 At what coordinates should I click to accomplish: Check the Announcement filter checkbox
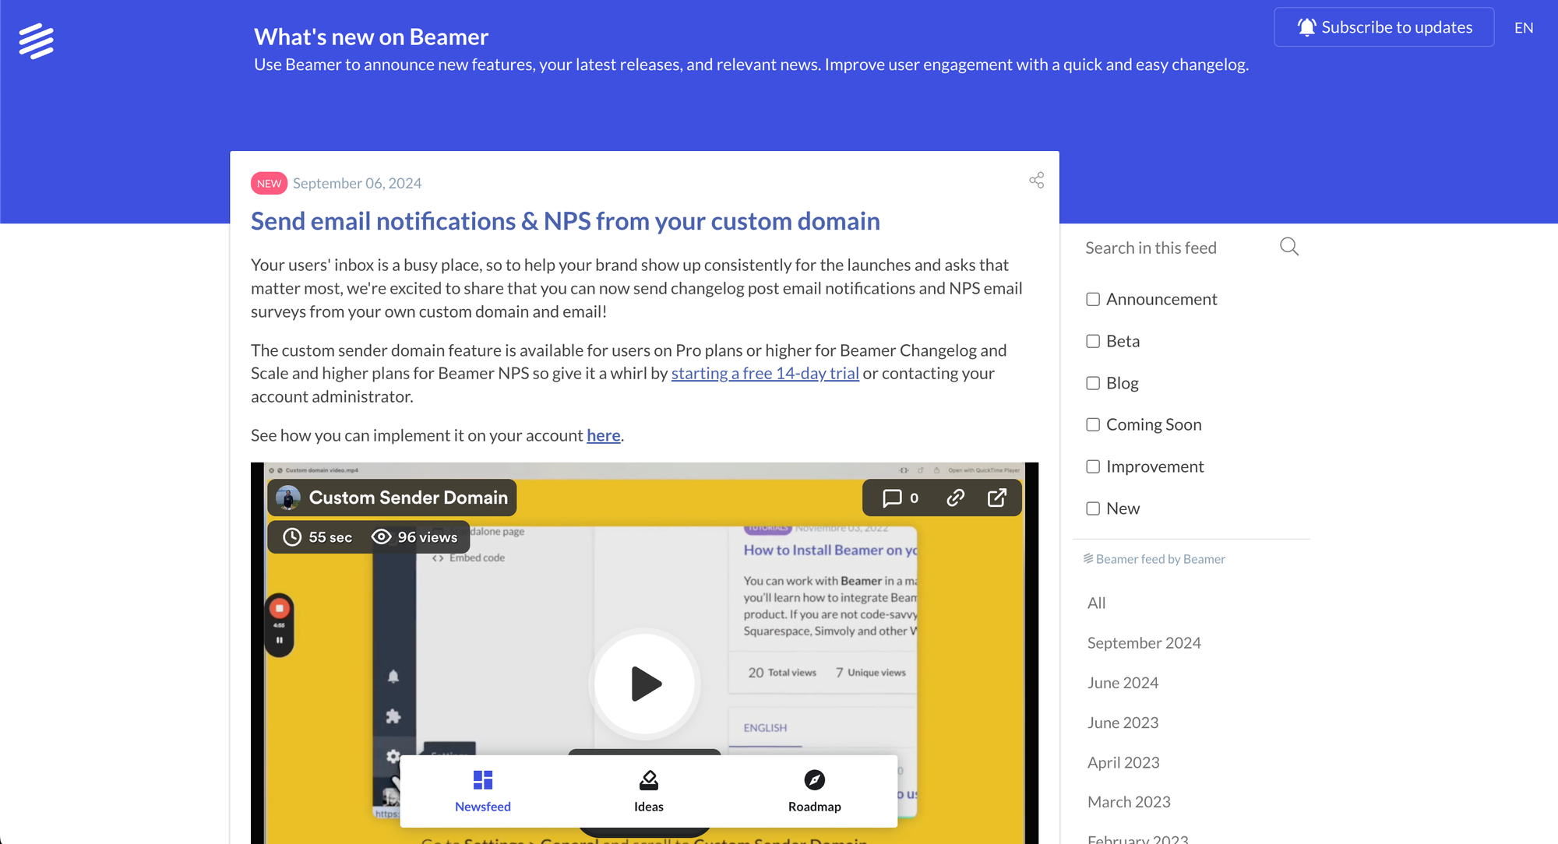(1093, 300)
